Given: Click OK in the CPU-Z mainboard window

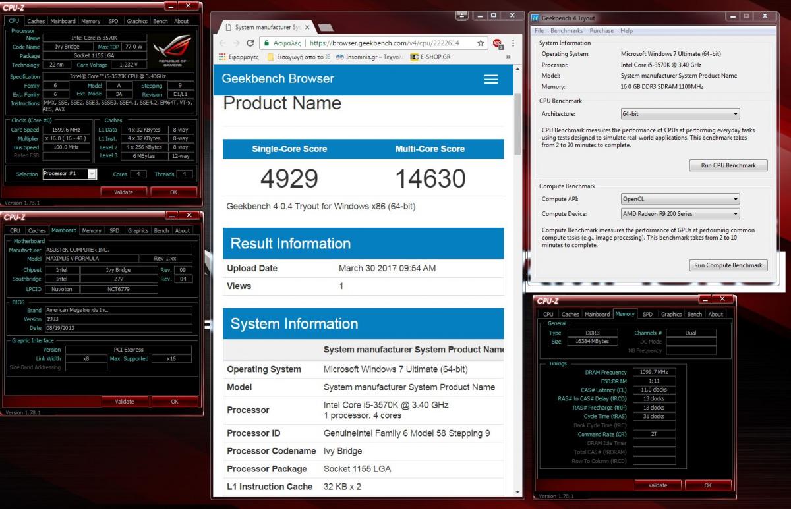Looking at the screenshot, I should click(x=175, y=401).
